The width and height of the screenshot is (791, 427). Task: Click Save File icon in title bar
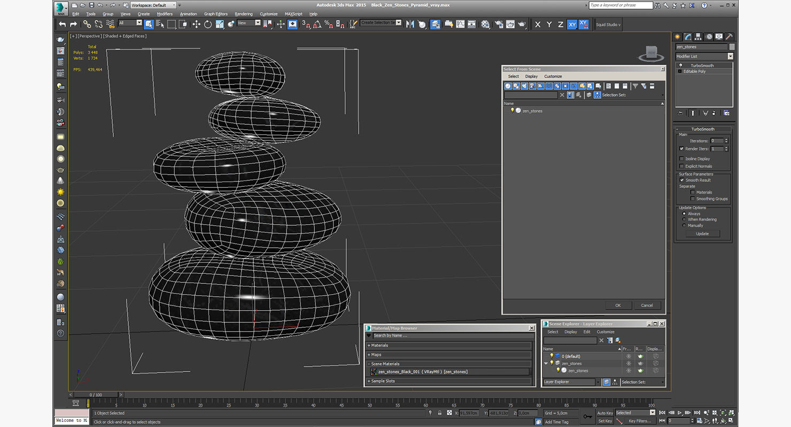91,5
